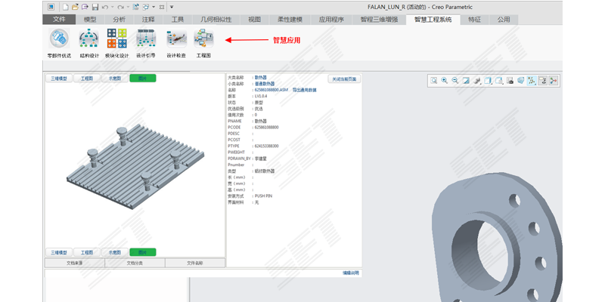605x302 pixels.
Task: Click the bottom 工程图 preview button
Action: click(87, 252)
